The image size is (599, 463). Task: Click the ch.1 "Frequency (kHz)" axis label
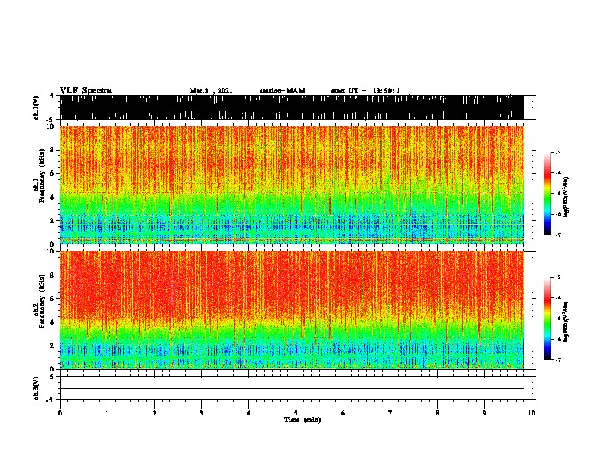click(42, 176)
